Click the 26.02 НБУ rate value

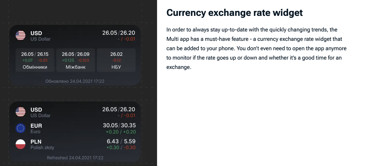click(116, 54)
